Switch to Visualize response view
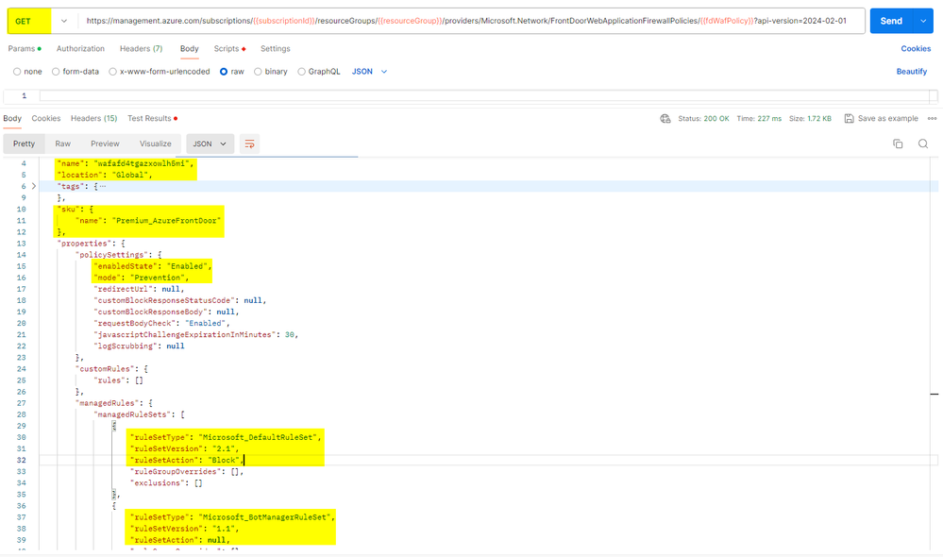Image resolution: width=943 pixels, height=557 pixels. (155, 143)
